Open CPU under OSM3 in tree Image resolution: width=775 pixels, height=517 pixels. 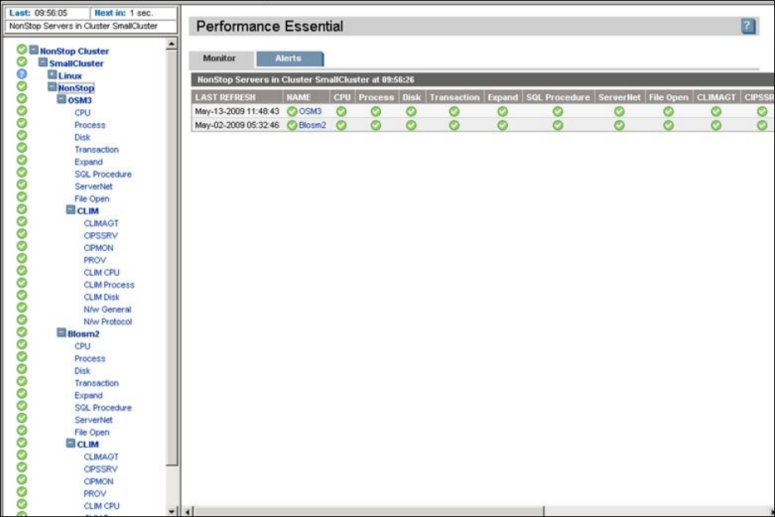[x=83, y=112]
